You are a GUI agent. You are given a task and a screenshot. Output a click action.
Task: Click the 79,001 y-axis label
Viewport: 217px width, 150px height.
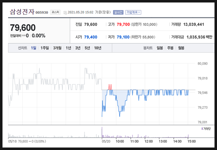coord(203,122)
